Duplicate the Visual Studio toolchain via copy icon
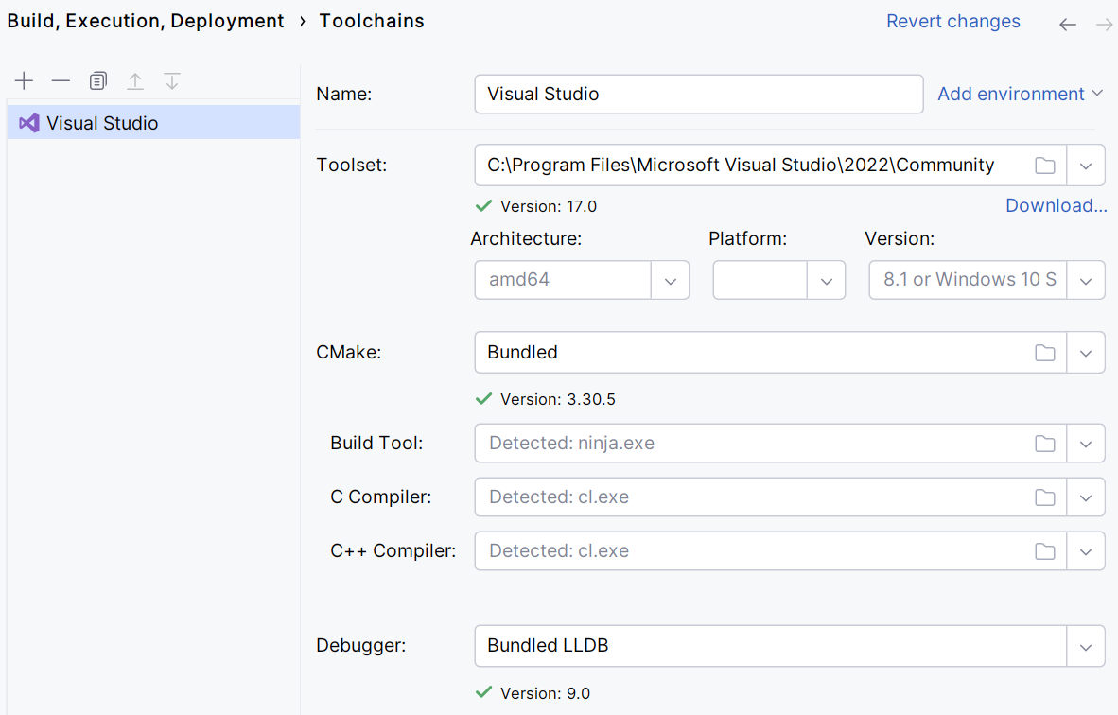The height and width of the screenshot is (715, 1118). [97, 81]
